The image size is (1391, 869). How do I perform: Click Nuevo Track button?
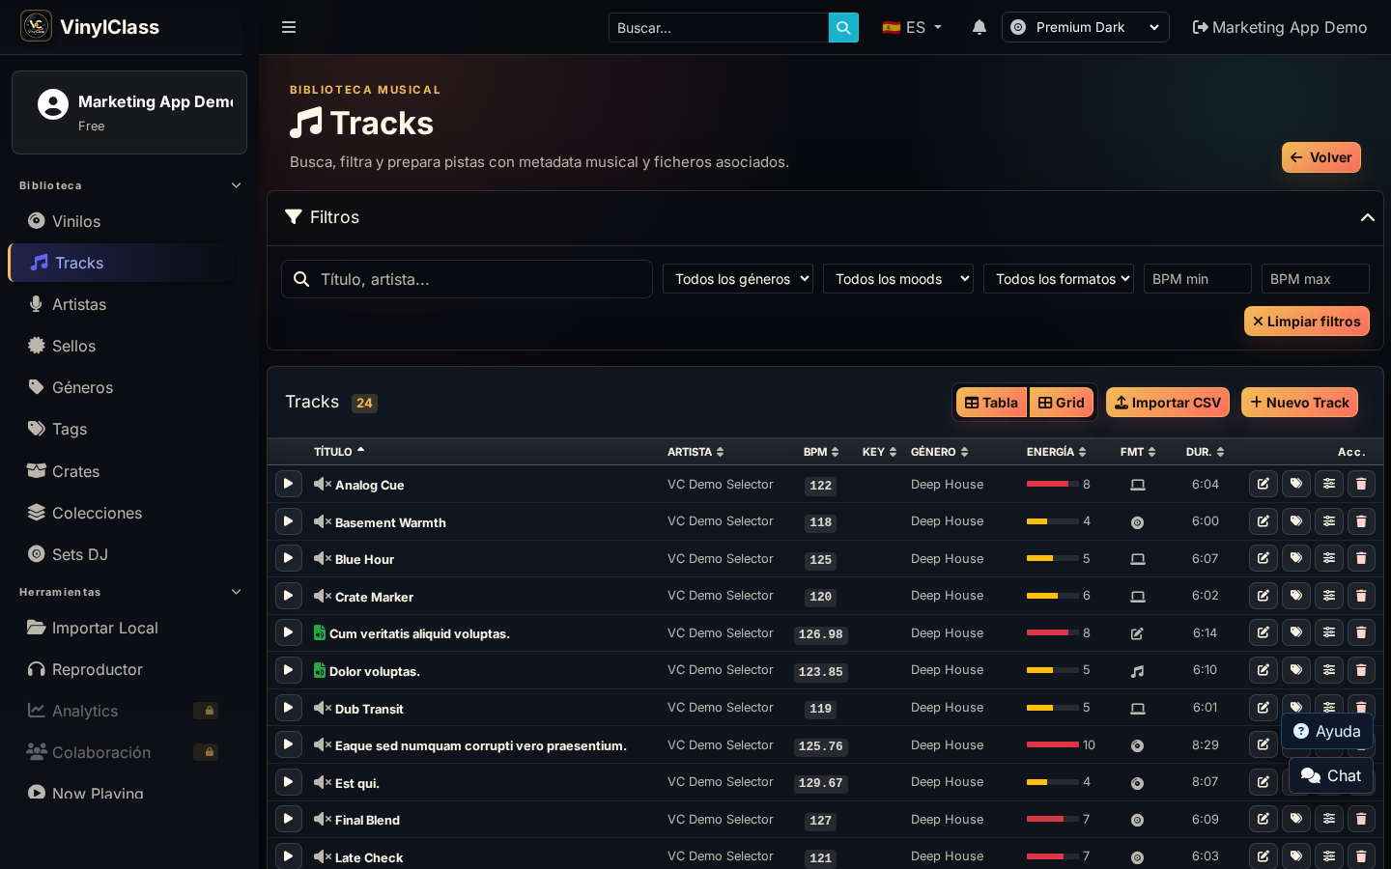(1299, 403)
